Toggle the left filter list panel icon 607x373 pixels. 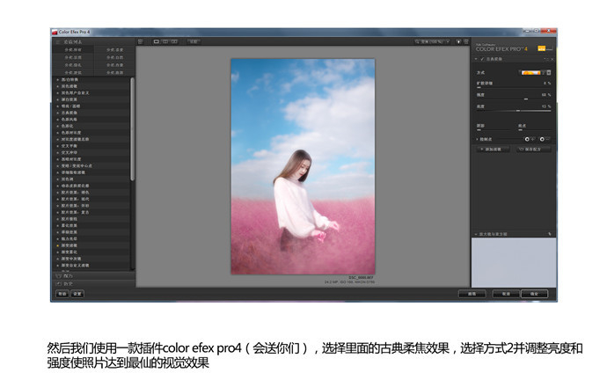141,41
